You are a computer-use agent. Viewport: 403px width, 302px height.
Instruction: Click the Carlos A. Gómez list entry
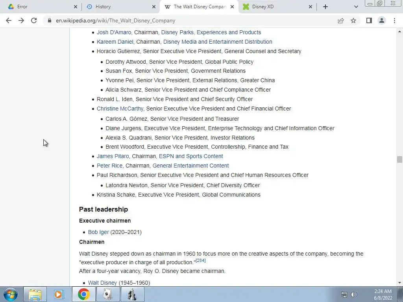(172, 119)
